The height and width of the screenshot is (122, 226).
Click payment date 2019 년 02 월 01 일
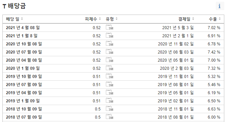click(x=176, y=101)
